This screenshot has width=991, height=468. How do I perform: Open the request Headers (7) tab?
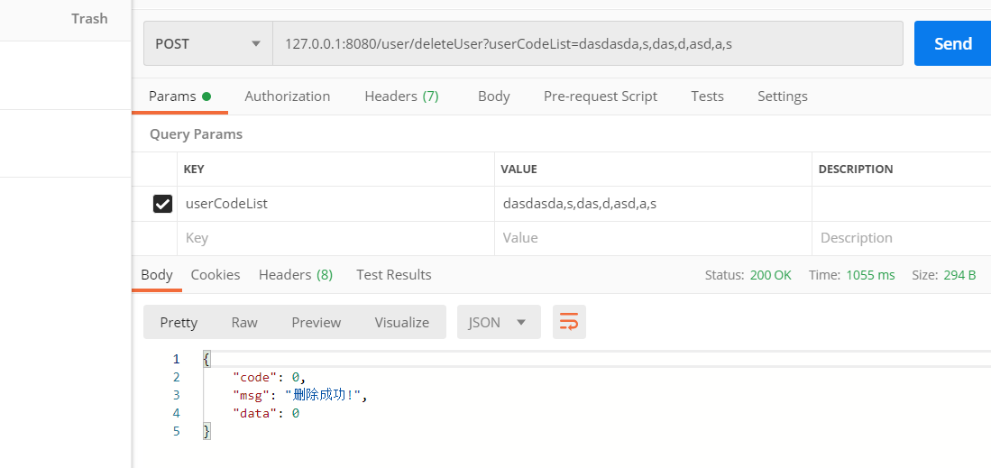tap(401, 96)
